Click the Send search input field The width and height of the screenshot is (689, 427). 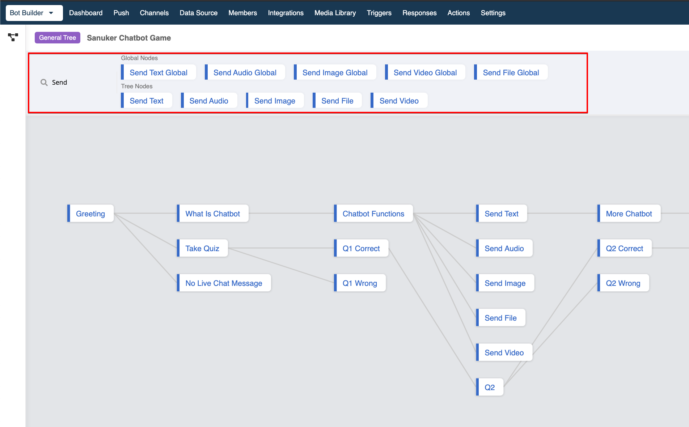[x=76, y=83]
